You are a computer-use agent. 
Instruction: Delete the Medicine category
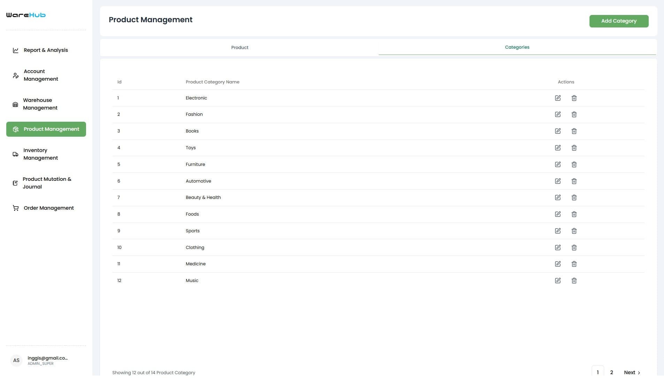click(x=574, y=264)
